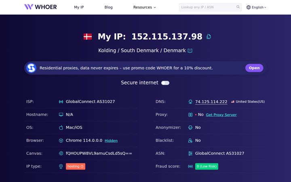Open the English language selector
This screenshot has height=182, width=291.
click(x=256, y=7)
